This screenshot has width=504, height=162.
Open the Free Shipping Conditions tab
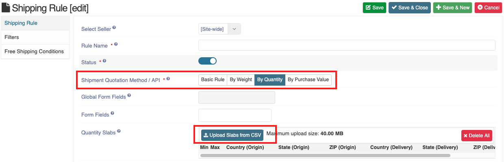pos(35,52)
